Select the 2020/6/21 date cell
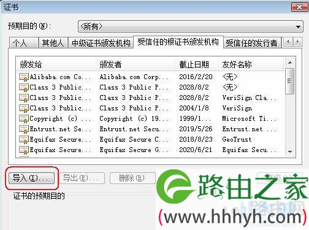 [x=196, y=150]
